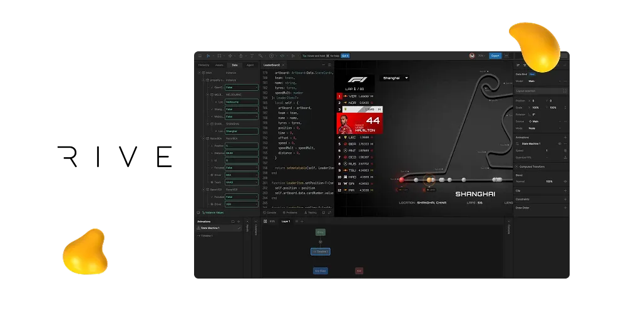Open the user avatar icon
Viewport: 626px width, 313px height.
click(x=472, y=56)
